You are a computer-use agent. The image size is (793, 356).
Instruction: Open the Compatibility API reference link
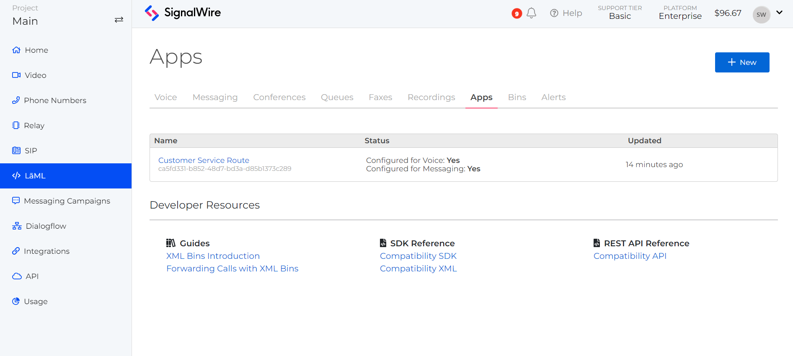pyautogui.click(x=630, y=256)
